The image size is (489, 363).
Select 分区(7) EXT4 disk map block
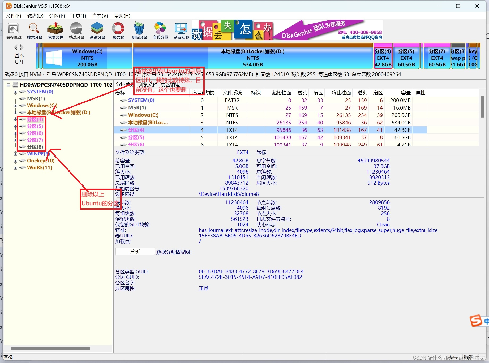(437, 56)
